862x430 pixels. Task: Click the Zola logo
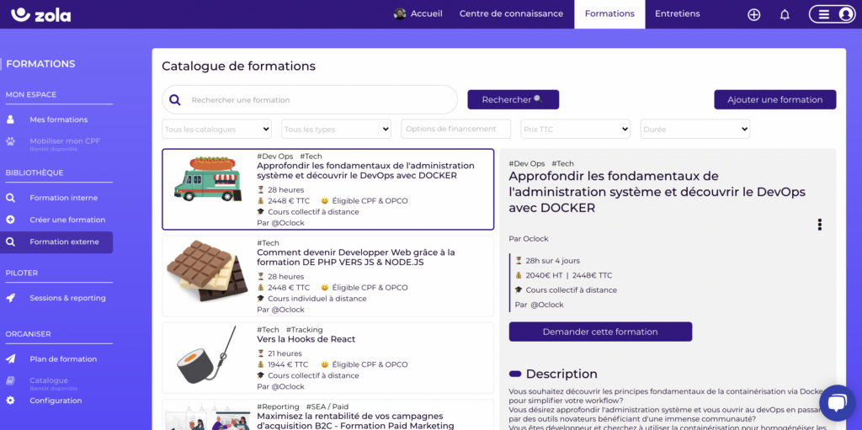(41, 14)
